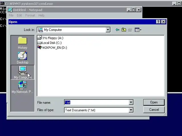The image size is (182, 136).
Task: Maximize the Notepad window
Action: (x=133, y=10)
